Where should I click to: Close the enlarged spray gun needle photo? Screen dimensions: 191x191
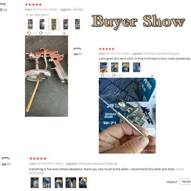coord(152,76)
